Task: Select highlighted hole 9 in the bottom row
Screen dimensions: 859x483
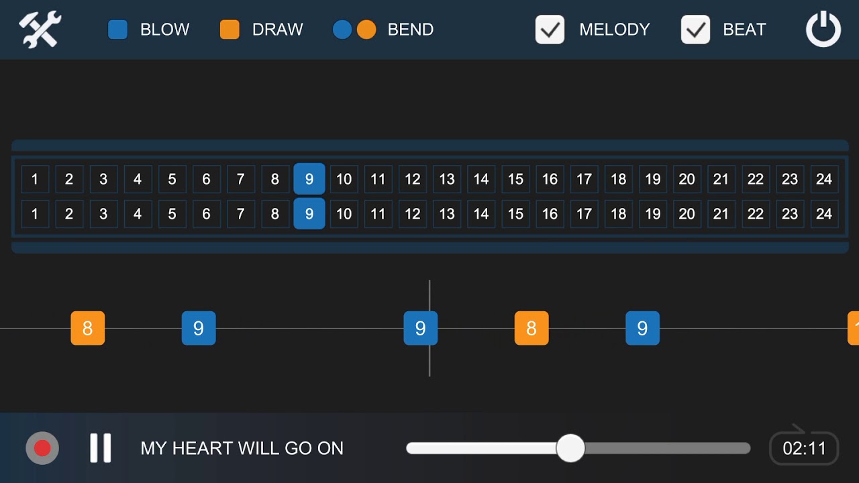Action: coord(309,214)
